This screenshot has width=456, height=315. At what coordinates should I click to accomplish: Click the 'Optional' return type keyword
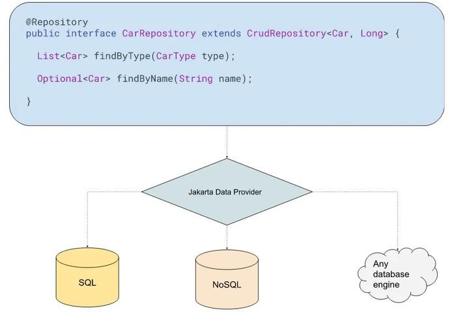pyautogui.click(x=60, y=79)
